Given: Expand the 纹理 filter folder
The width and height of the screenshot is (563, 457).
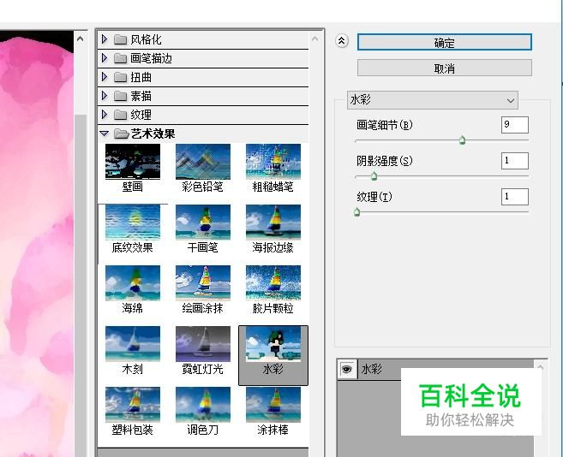Looking at the screenshot, I should click(105, 115).
